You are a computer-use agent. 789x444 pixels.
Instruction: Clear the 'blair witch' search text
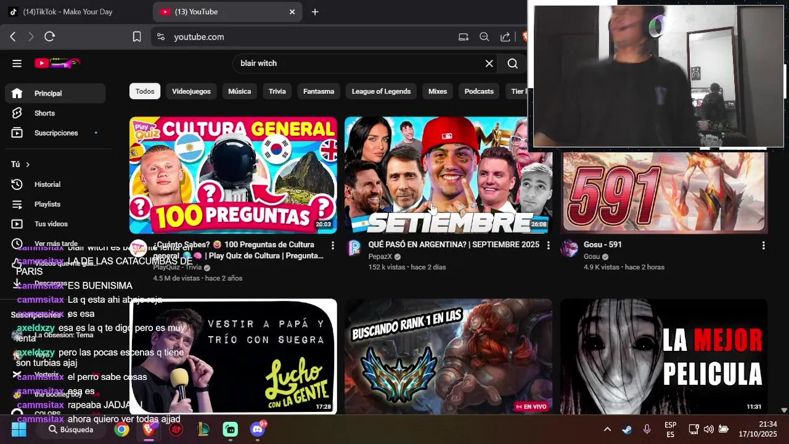(x=489, y=64)
